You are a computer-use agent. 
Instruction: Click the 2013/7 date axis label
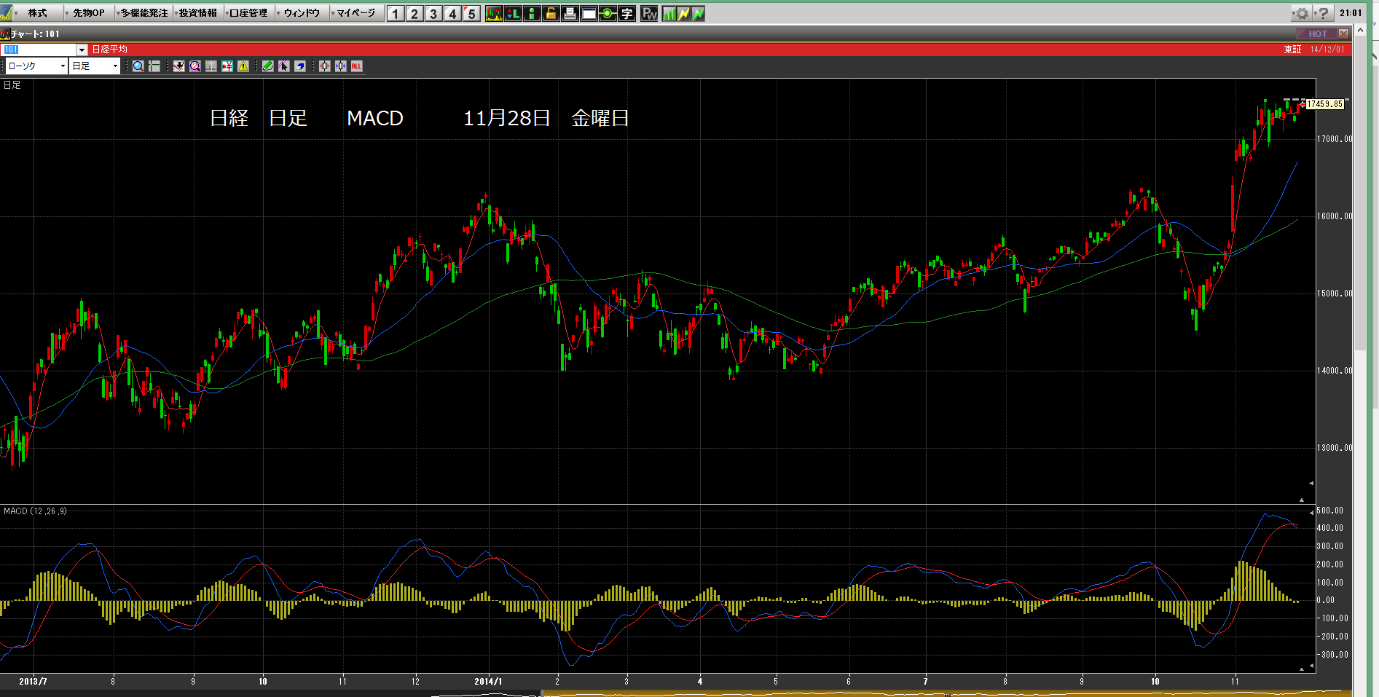[x=33, y=682]
